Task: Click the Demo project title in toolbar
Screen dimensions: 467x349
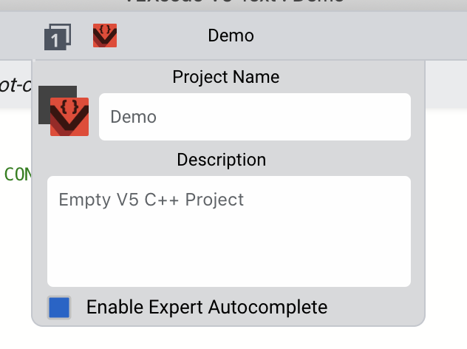Action: pos(231,35)
